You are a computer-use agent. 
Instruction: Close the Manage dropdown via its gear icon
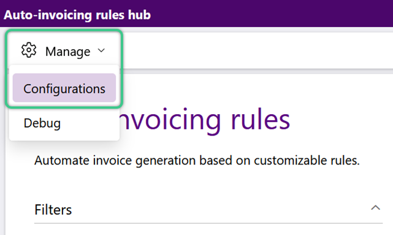coord(29,50)
